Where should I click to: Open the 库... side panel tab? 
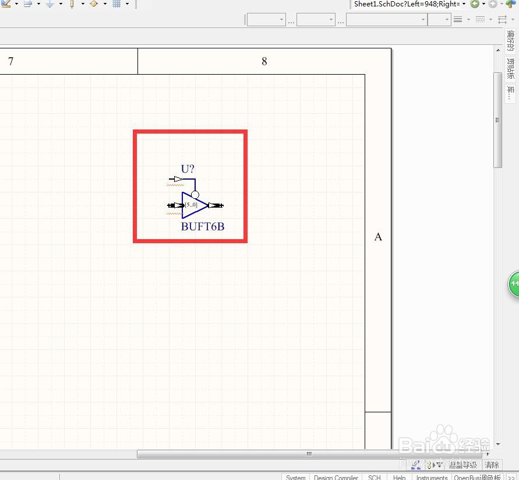point(511,93)
